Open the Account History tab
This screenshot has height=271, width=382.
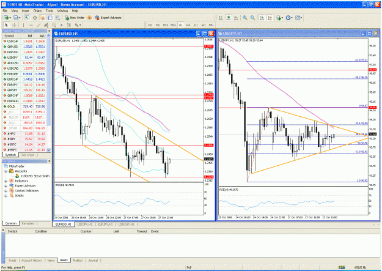(32, 261)
